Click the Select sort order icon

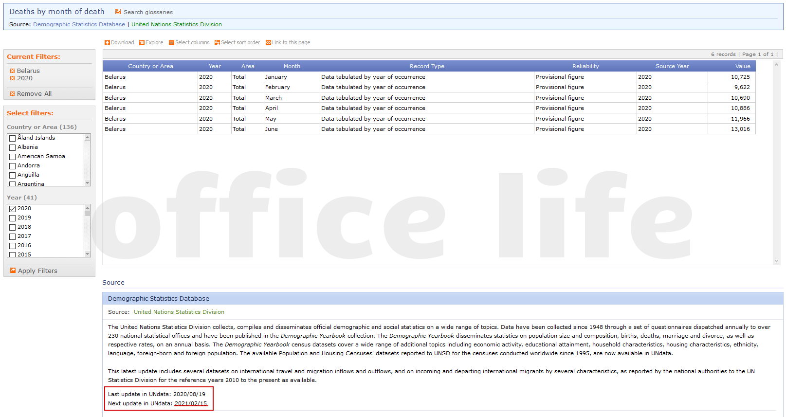(x=217, y=43)
